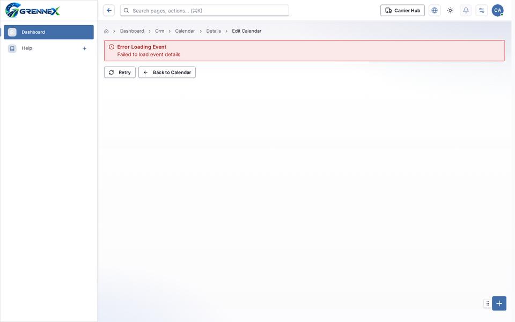515x322 pixels.
Task: Click the Help book icon
Action: (12, 49)
